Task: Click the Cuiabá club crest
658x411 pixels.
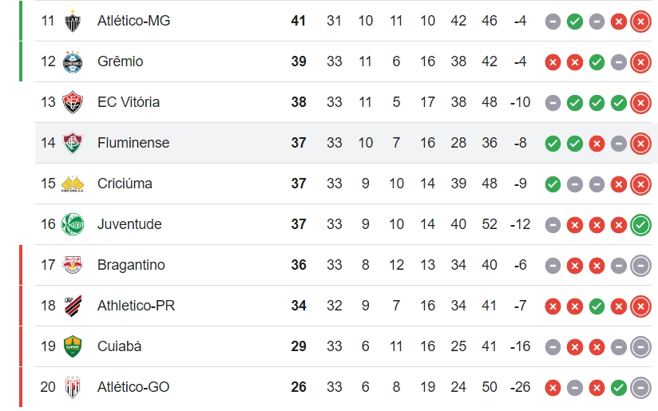Action: pyautogui.click(x=73, y=346)
